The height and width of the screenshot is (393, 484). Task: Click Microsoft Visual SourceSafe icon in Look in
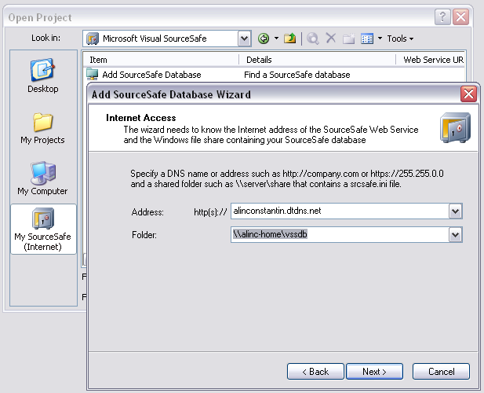93,39
